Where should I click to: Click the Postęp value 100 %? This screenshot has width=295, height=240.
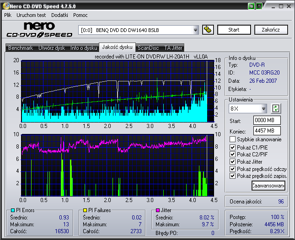coord(277,217)
